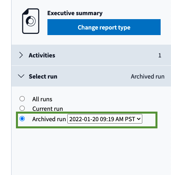Click the folded corner of the report icon

click(x=26, y=12)
